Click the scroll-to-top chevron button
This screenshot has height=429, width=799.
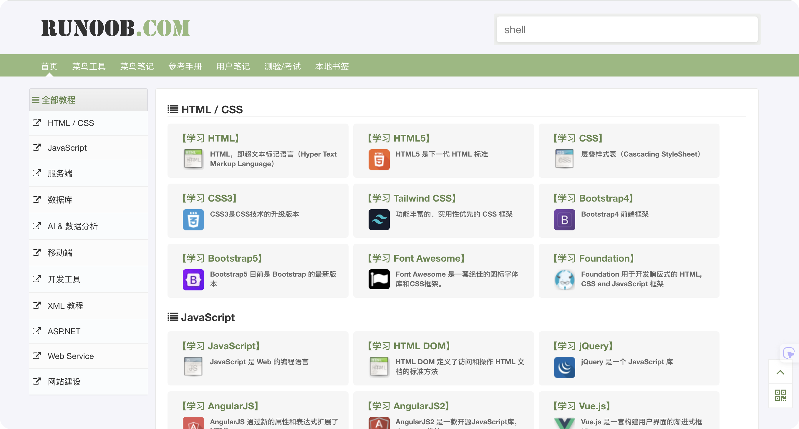(x=780, y=372)
